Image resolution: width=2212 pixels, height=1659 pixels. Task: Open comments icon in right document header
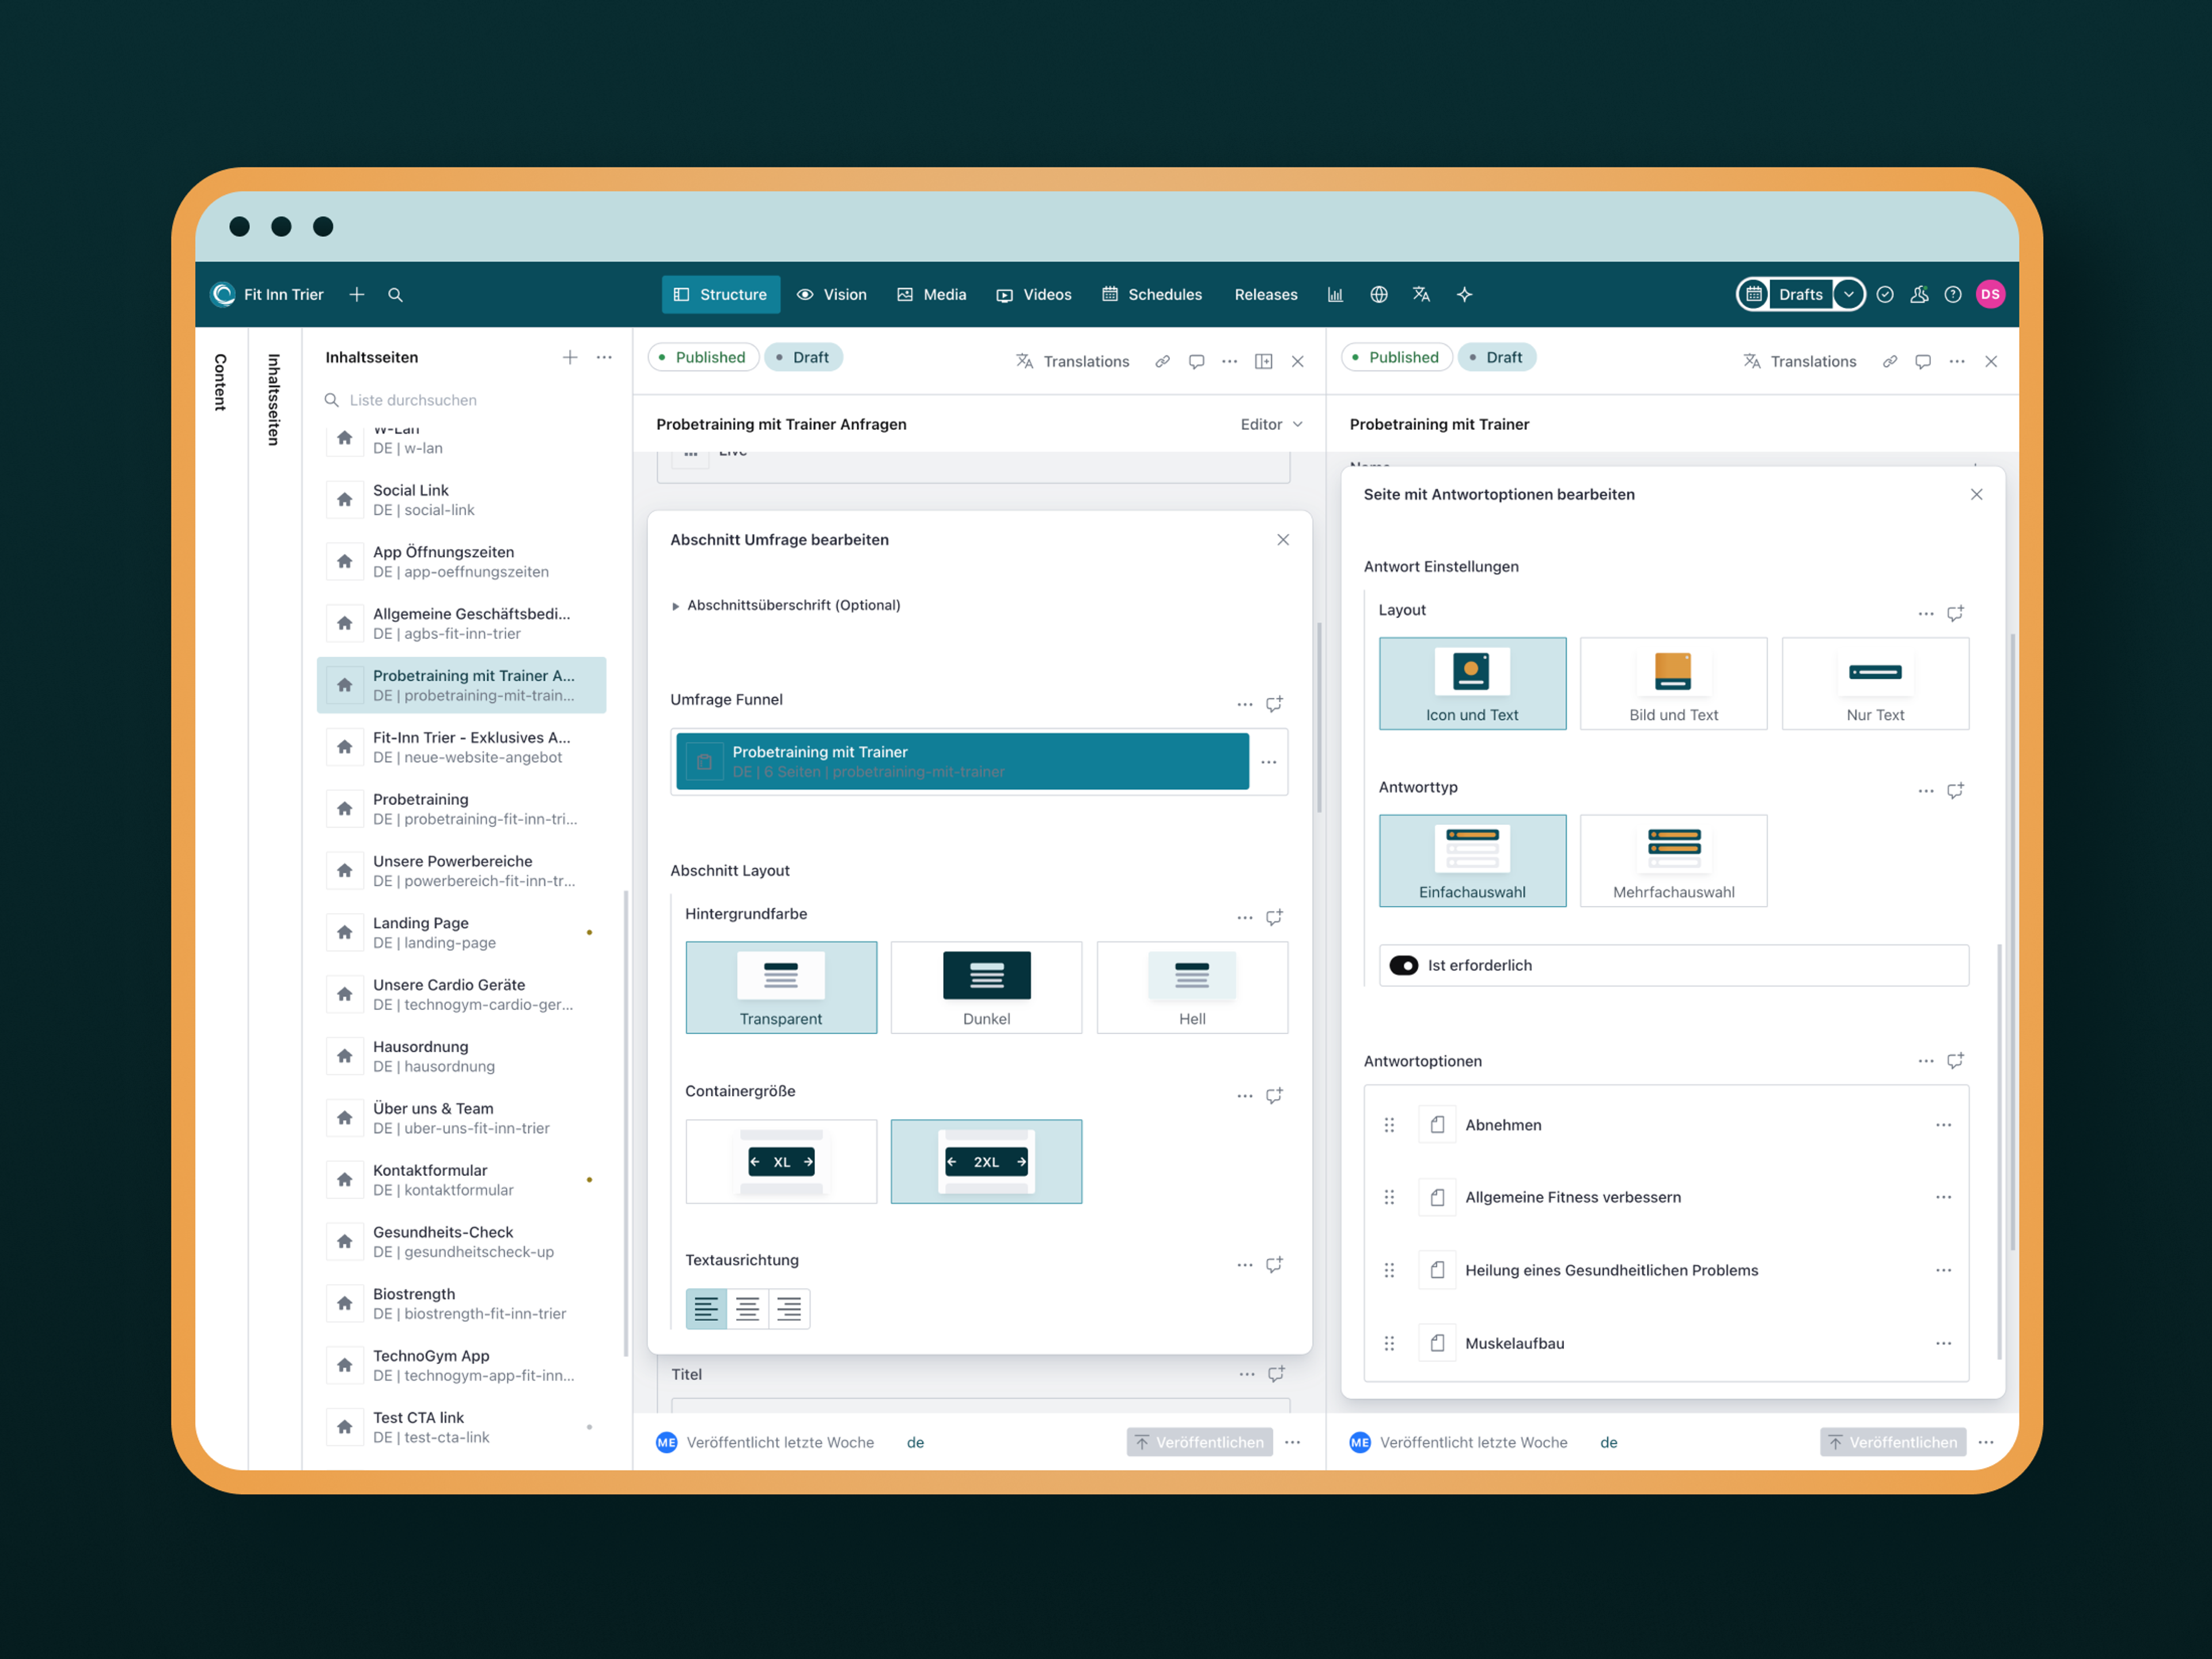click(x=1922, y=362)
